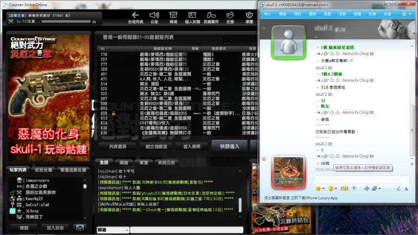Click 列表選項 list options button
The height and width of the screenshot is (235, 418).
118,147
